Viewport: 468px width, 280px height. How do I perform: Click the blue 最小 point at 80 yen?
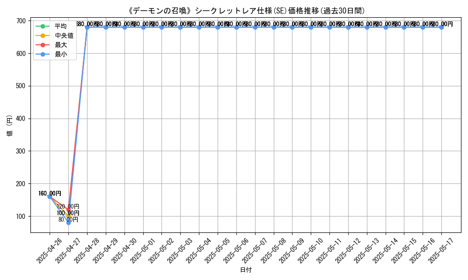[x=68, y=223]
